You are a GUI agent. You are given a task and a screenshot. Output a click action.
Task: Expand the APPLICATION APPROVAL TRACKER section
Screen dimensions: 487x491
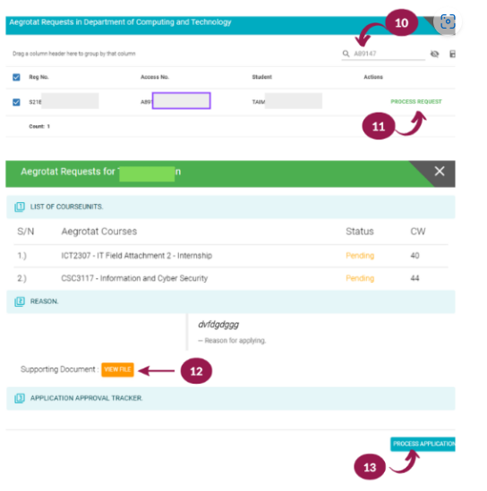click(231, 398)
